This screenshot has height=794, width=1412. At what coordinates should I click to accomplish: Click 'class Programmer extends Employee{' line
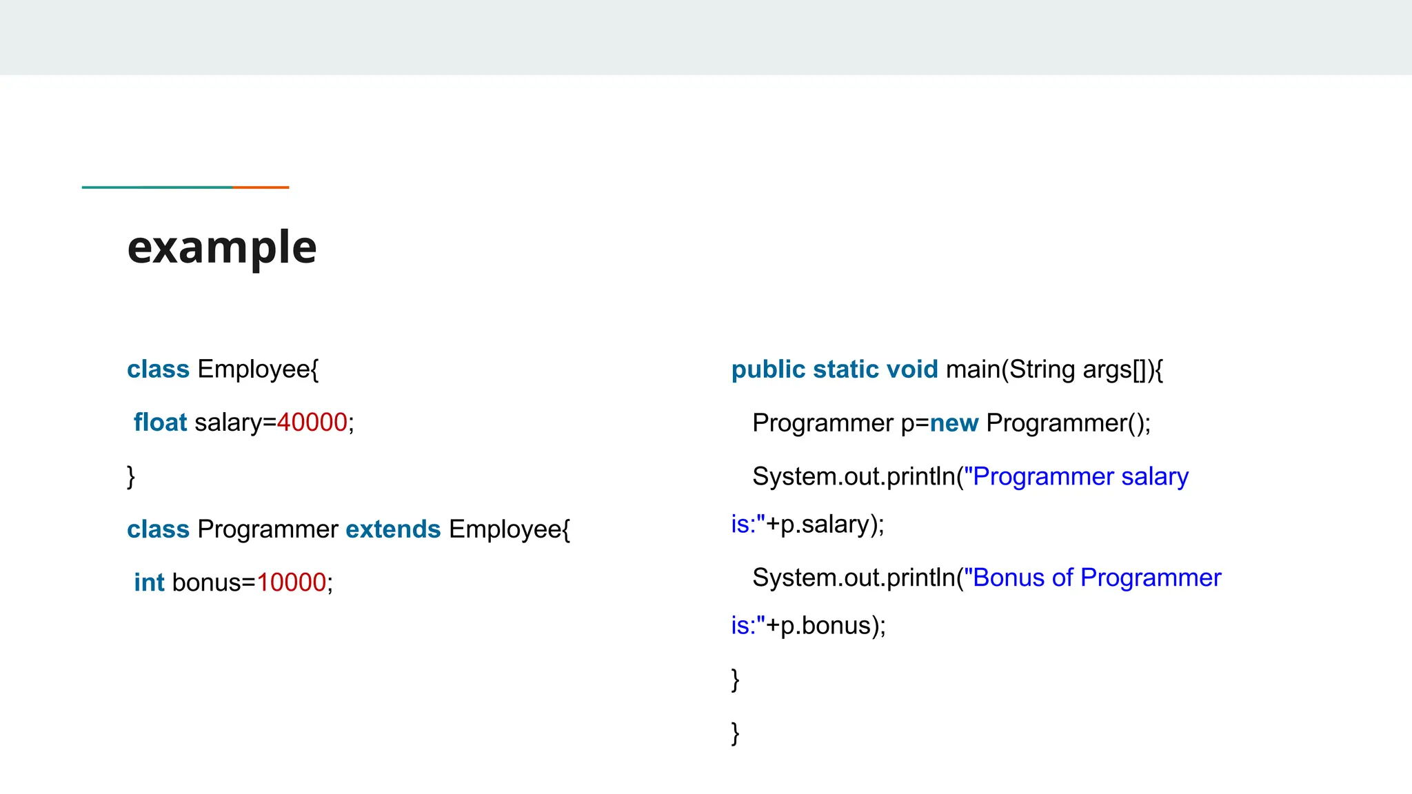[349, 529]
